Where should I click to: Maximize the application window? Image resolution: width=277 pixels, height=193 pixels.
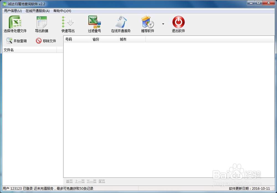click(258, 3)
